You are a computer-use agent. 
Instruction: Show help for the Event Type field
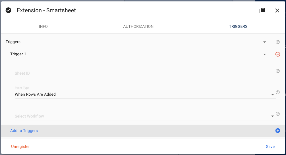point(278,92)
